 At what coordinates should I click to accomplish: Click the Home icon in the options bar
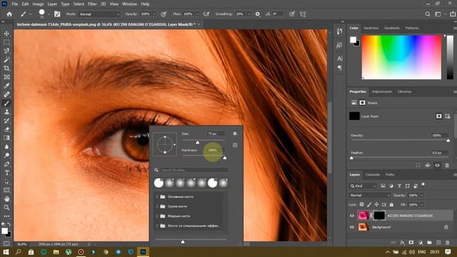pos(9,14)
